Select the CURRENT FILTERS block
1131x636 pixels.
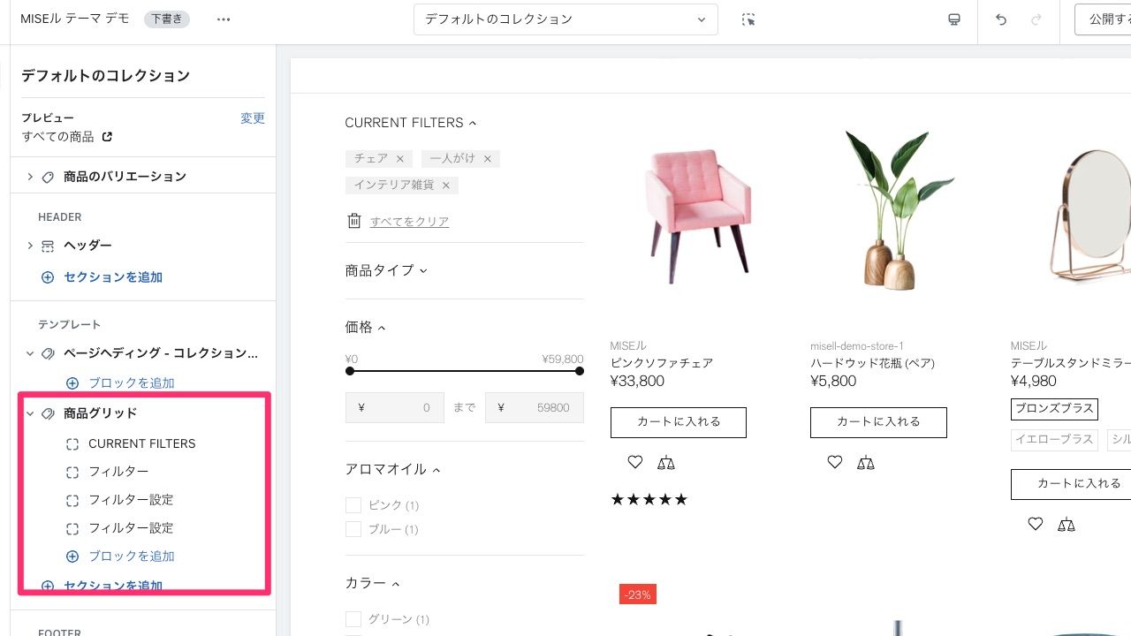pos(141,443)
